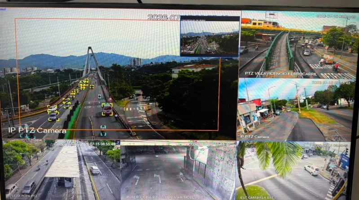Click the 'PTZ VILLAVICENCIO FERROCARRIL' caption text

pyautogui.click(x=281, y=74)
